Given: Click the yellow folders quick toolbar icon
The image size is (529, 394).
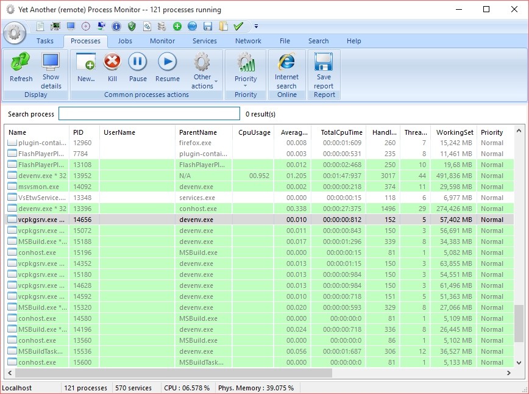Looking at the screenshot, I should click(223, 26).
